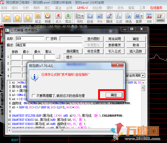The height and width of the screenshot is (143, 167).
Task: Check 不要再提醒了 checkbox
Action: [x=33, y=96]
